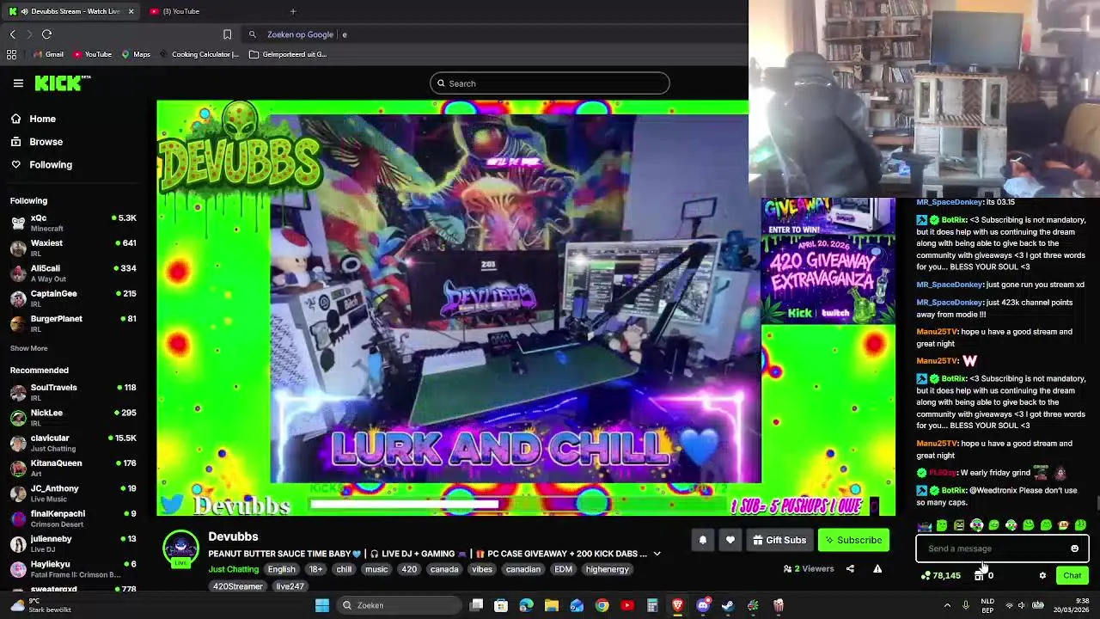The image size is (1100, 619).
Task: Toggle the heart follow button
Action: 730,540
